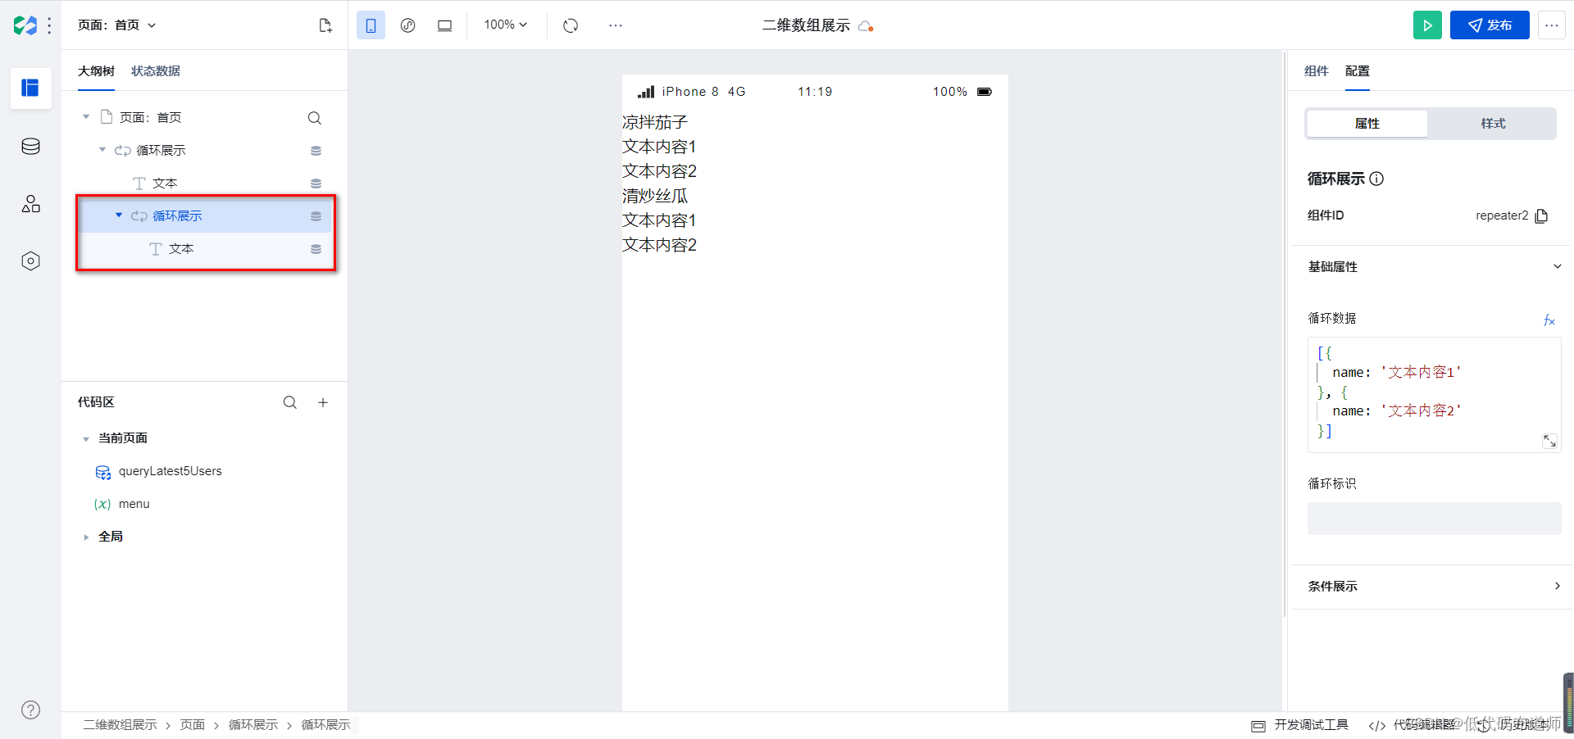
Task: Switch to mini program preview mode
Action: (x=407, y=25)
